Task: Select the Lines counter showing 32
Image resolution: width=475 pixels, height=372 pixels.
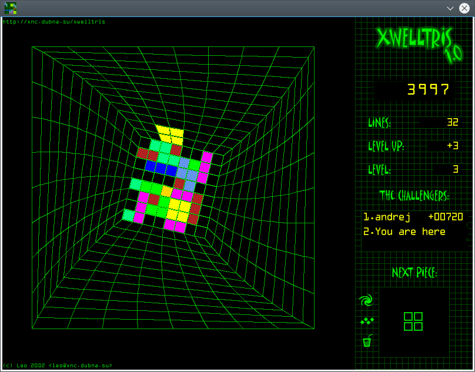Action: click(452, 123)
